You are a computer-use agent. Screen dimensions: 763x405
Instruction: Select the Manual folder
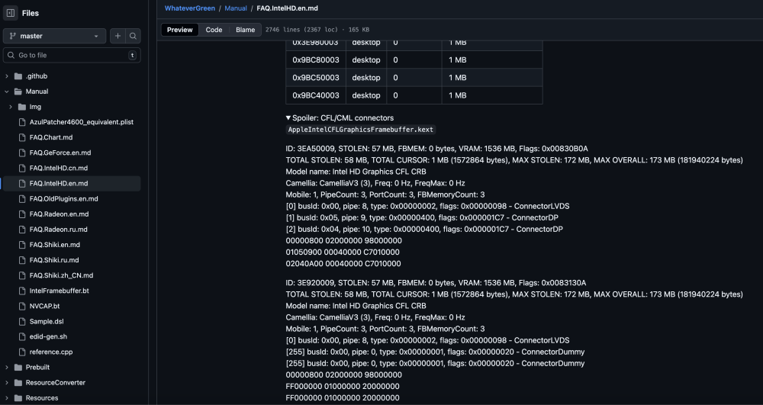[37, 92]
